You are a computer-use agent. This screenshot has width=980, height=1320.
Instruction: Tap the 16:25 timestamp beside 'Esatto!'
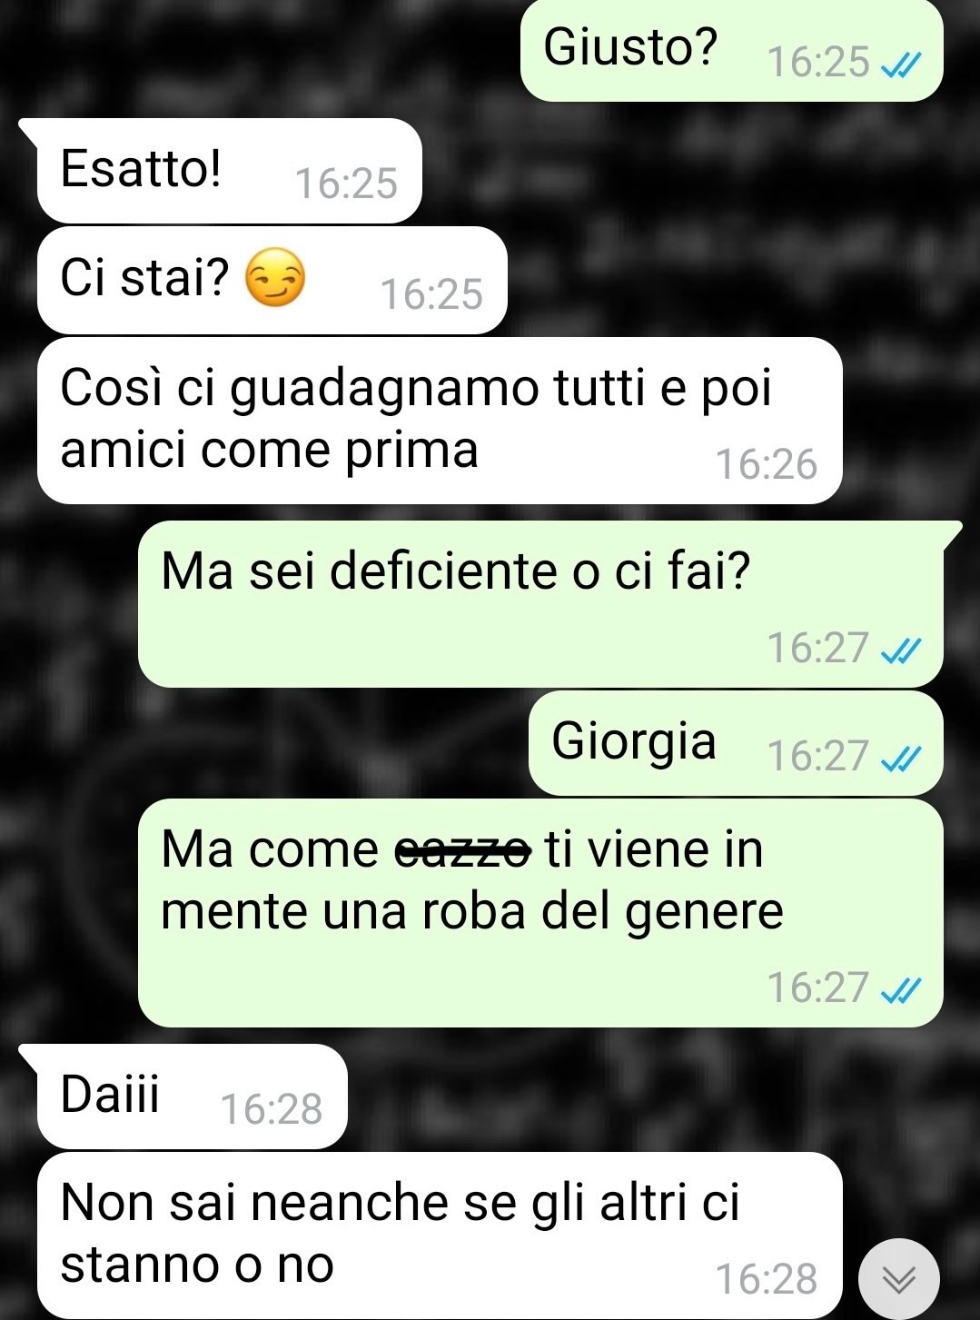pyautogui.click(x=347, y=184)
